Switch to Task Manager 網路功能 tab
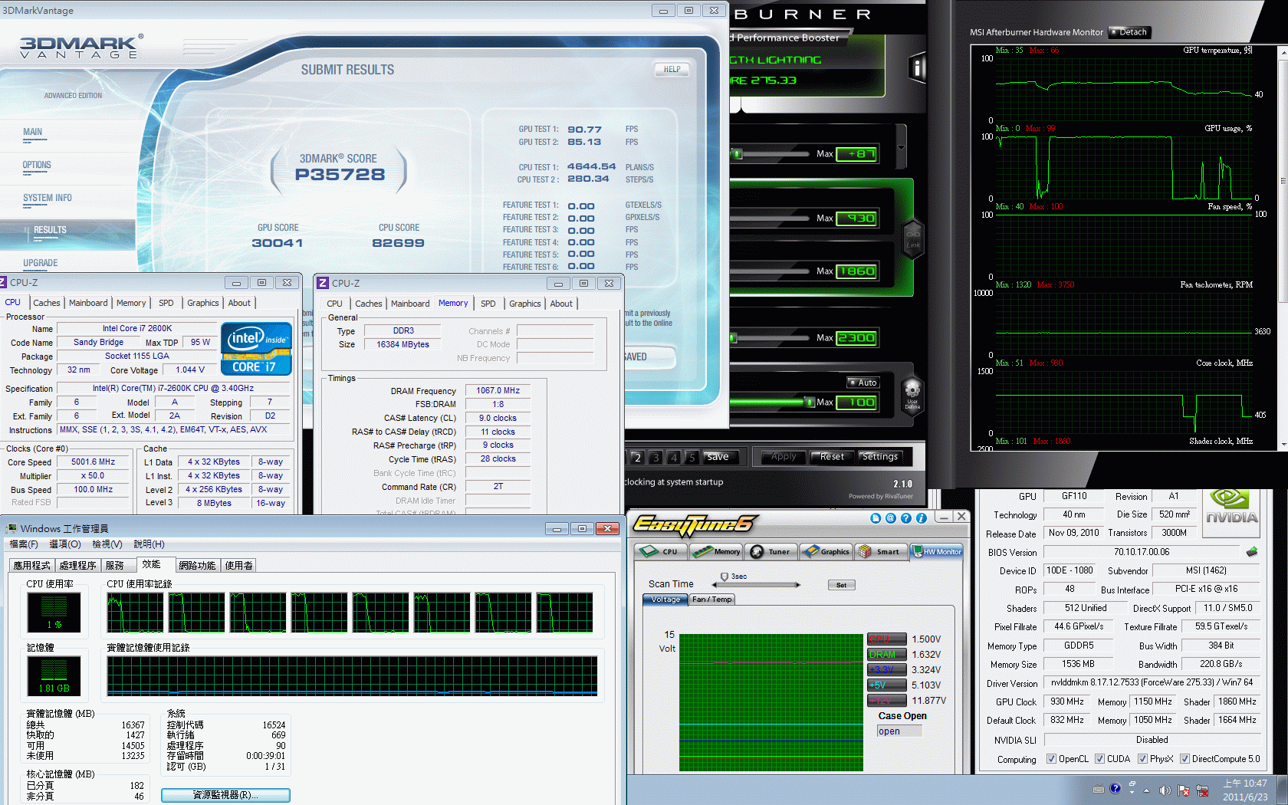 pyautogui.click(x=197, y=566)
